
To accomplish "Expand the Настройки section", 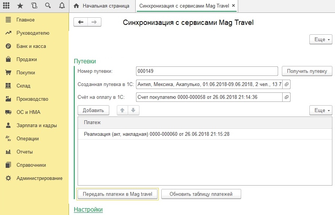I will [x=88, y=209].
